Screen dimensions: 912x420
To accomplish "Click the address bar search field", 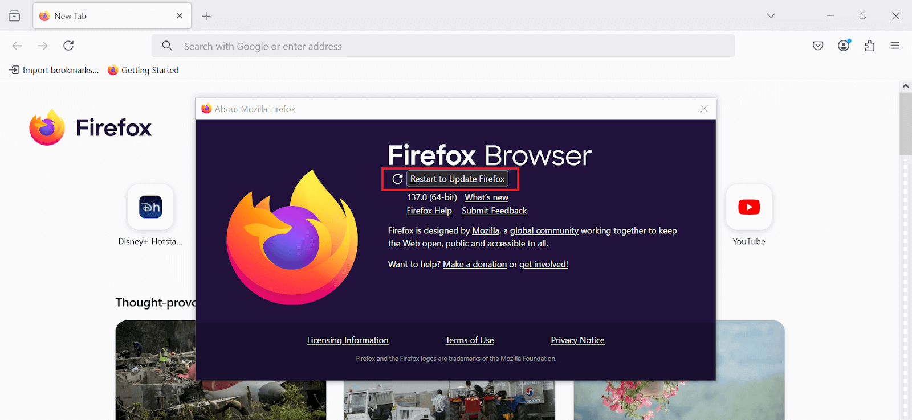I will pos(443,46).
